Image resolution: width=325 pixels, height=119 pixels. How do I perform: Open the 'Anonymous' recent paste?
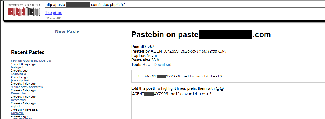(19, 74)
